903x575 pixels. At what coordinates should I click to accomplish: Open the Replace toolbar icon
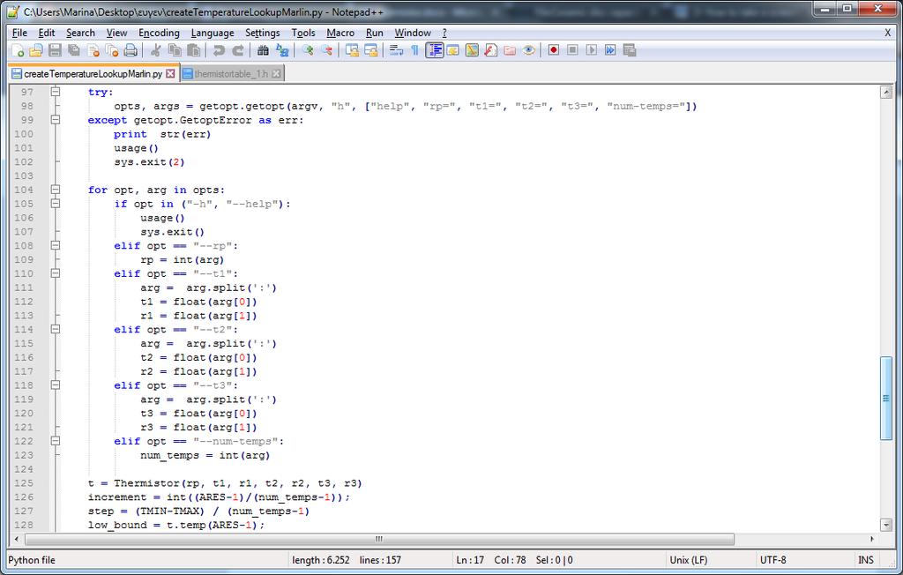(282, 50)
